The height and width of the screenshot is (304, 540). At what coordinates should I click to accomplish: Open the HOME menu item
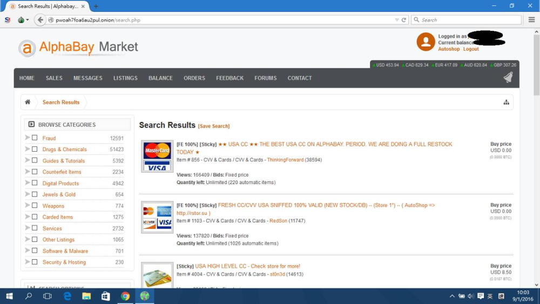pos(27,78)
